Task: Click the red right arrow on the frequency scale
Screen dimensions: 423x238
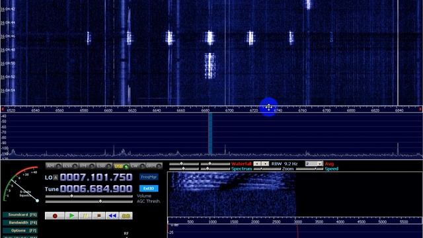Action: [x=420, y=109]
